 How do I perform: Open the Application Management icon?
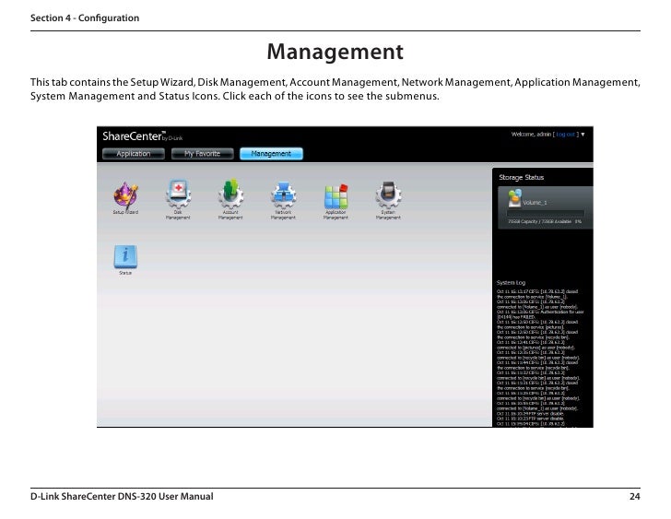(335, 196)
